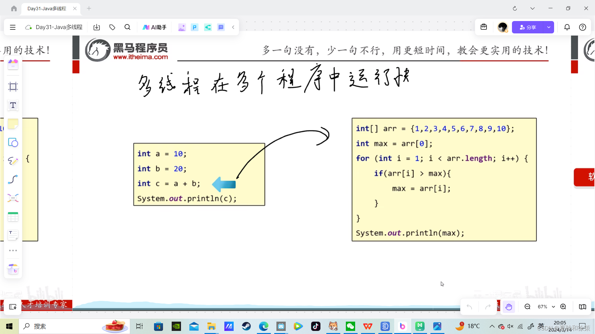Open the hamburger main menu
This screenshot has height=334, width=595.
pos(13,27)
